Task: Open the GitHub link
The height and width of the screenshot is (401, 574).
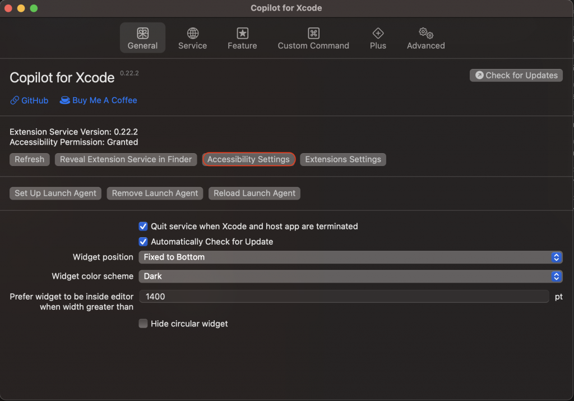Action: tap(29, 100)
